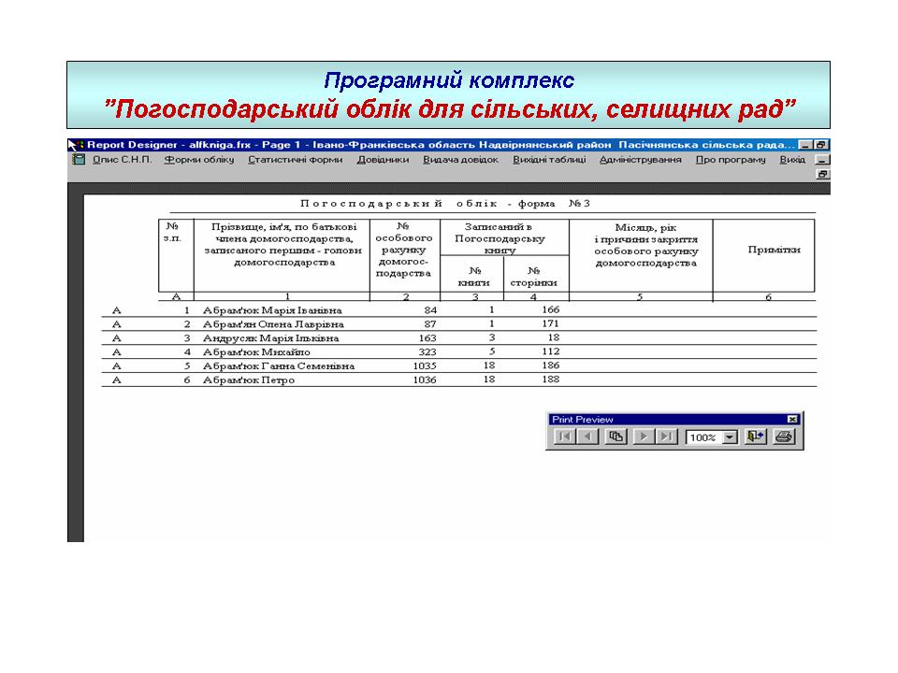Go to the previous page in Print Preview

tap(588, 437)
